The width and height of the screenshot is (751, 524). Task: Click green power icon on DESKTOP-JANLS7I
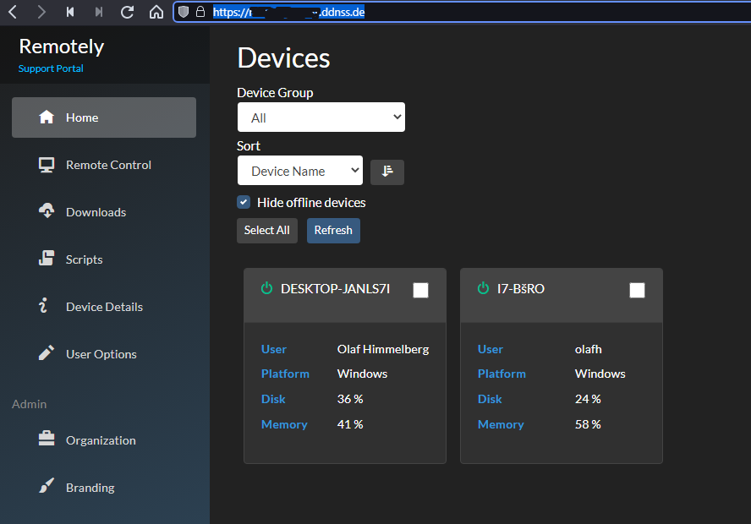point(266,288)
